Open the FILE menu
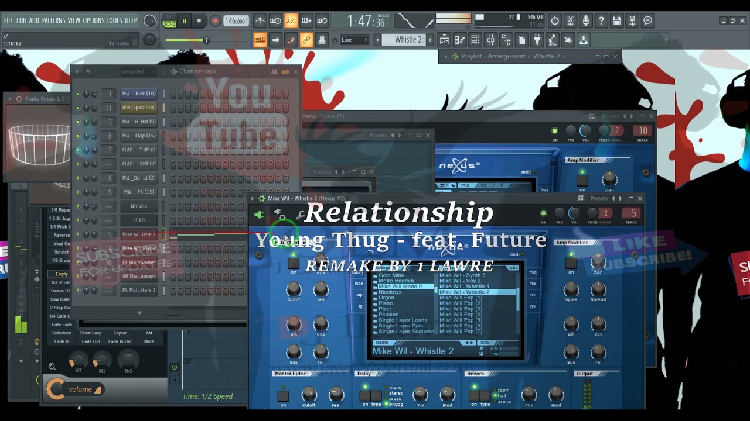This screenshot has width=750, height=421. click(9, 20)
